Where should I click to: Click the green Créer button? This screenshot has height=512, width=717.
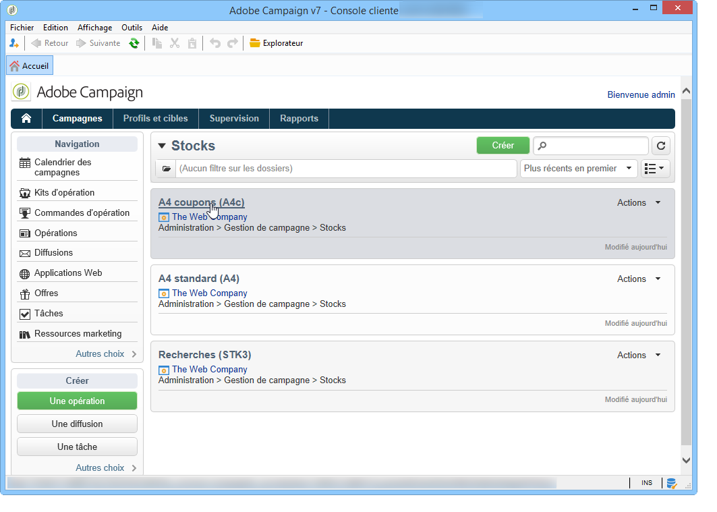tap(503, 146)
